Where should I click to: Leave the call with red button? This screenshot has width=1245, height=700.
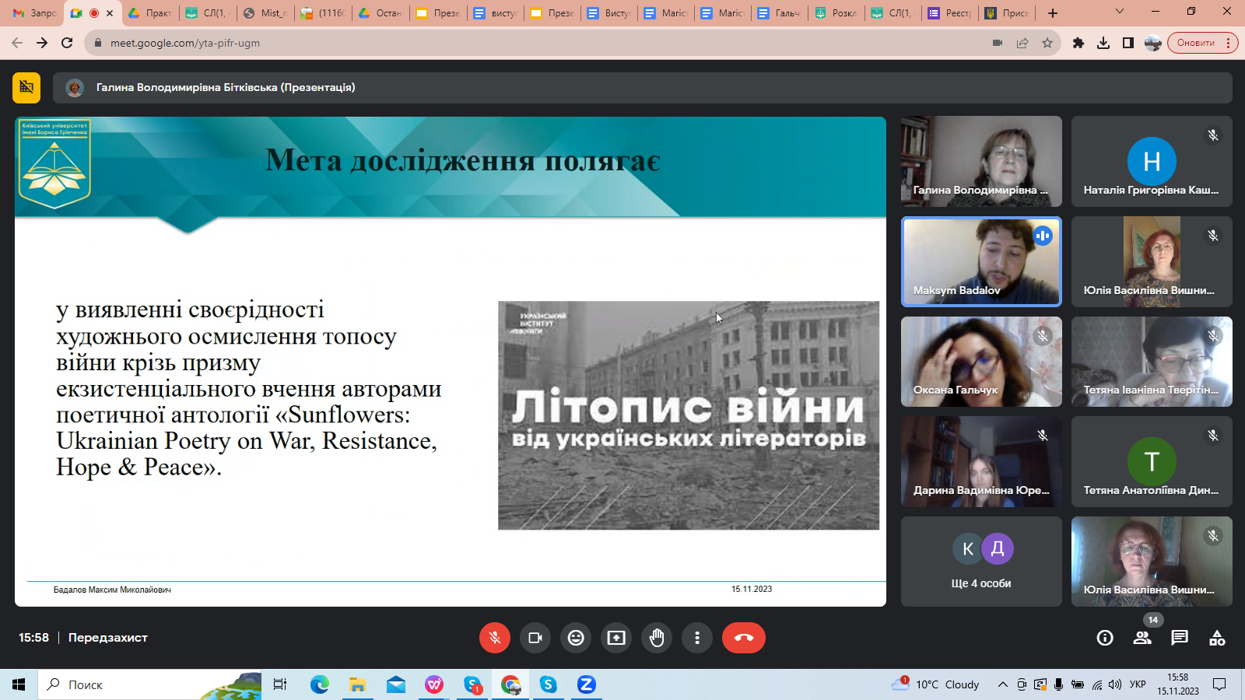tap(743, 638)
